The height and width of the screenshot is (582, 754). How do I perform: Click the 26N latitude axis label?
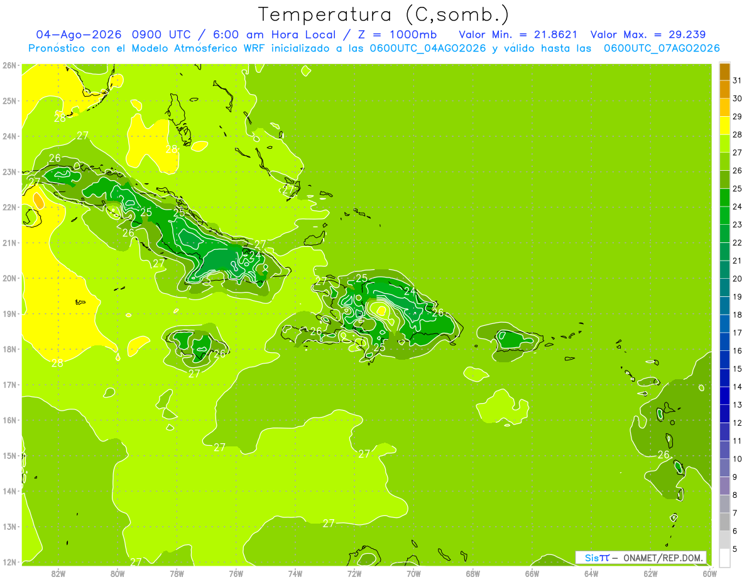click(x=9, y=65)
